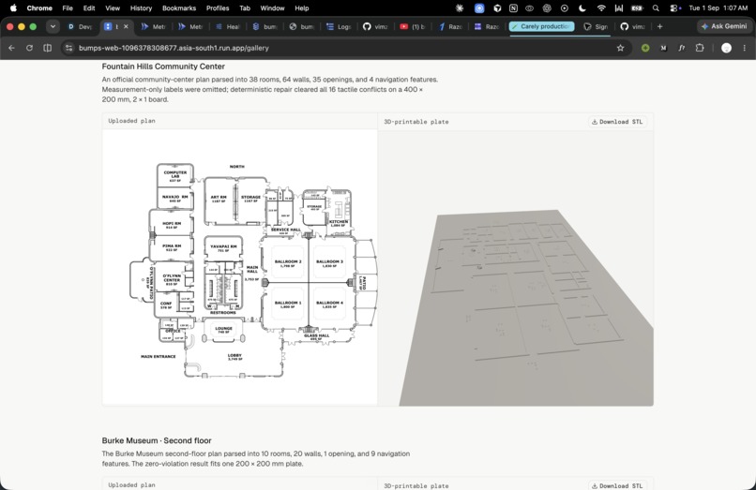Switch to the Heal tab
The height and width of the screenshot is (490, 756).
pos(228,26)
